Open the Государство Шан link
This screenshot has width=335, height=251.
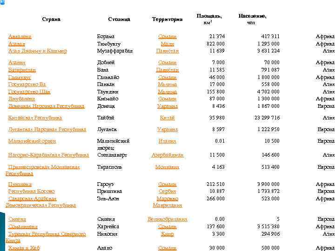pos(29,92)
